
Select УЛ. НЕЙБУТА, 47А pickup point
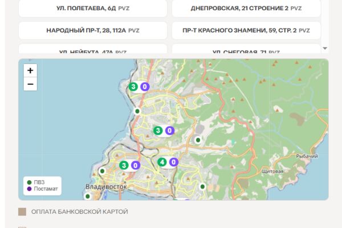click(x=93, y=49)
